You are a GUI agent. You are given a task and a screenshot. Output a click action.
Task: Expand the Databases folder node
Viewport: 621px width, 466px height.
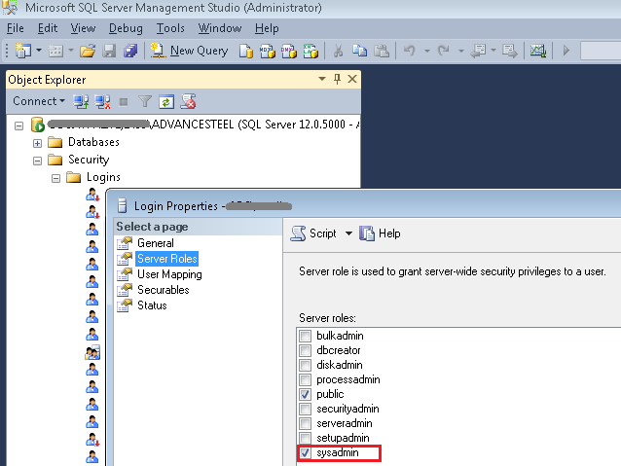pos(37,143)
